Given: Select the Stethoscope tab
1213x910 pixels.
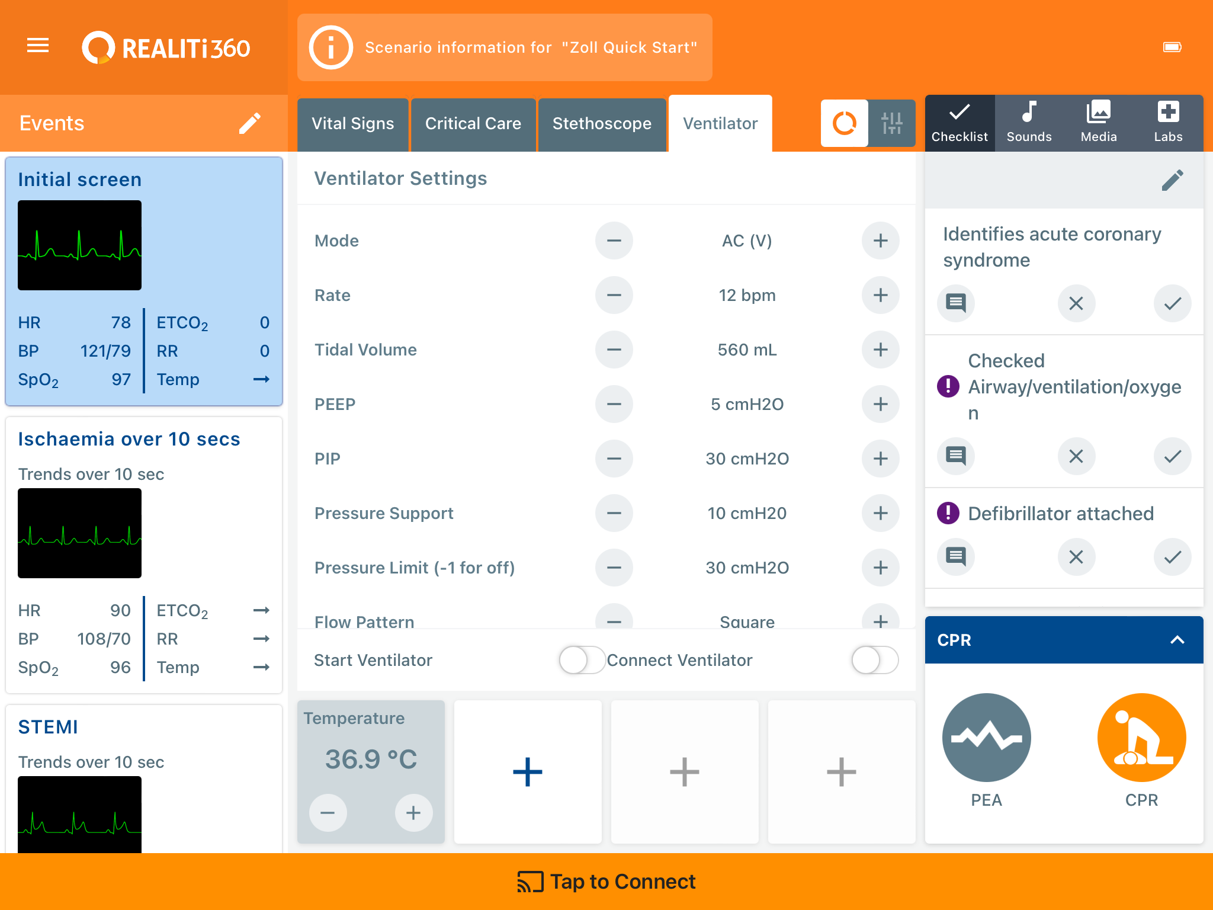Looking at the screenshot, I should (x=603, y=123).
